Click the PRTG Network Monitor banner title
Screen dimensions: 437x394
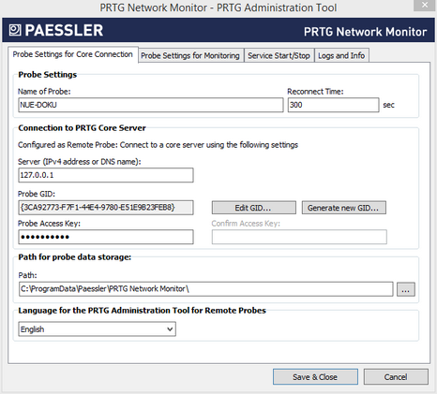(x=365, y=32)
